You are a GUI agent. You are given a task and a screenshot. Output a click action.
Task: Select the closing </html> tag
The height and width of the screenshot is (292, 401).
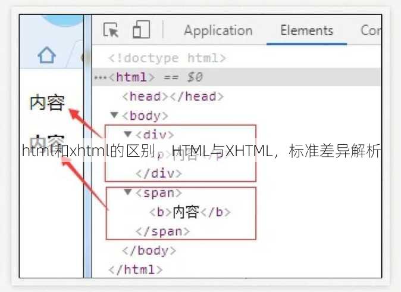[x=136, y=270]
